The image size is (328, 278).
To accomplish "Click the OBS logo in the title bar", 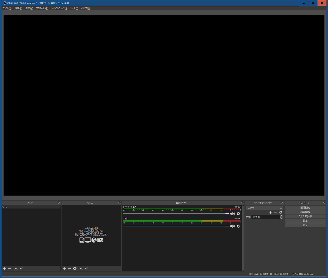I will coord(5,3).
